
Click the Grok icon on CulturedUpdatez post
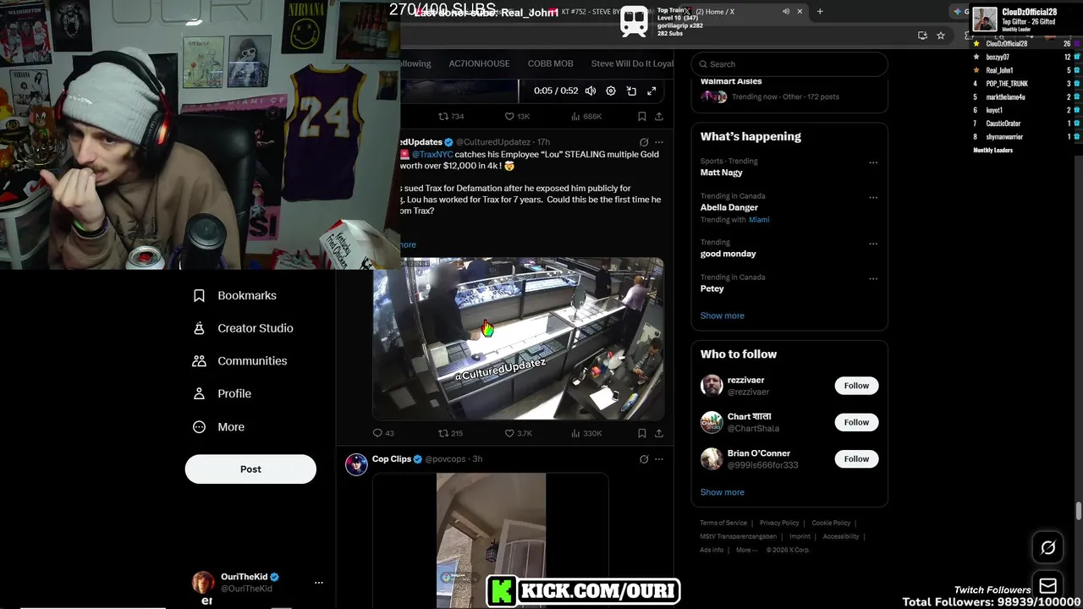pos(644,142)
